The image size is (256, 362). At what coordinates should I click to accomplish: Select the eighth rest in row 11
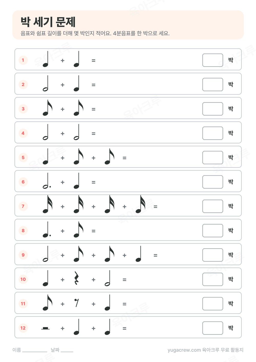pyautogui.click(x=76, y=303)
